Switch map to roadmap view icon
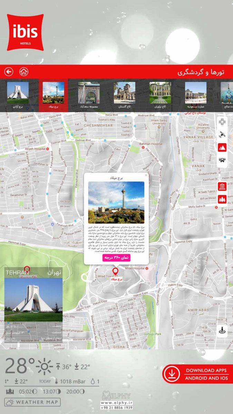 [222, 122]
